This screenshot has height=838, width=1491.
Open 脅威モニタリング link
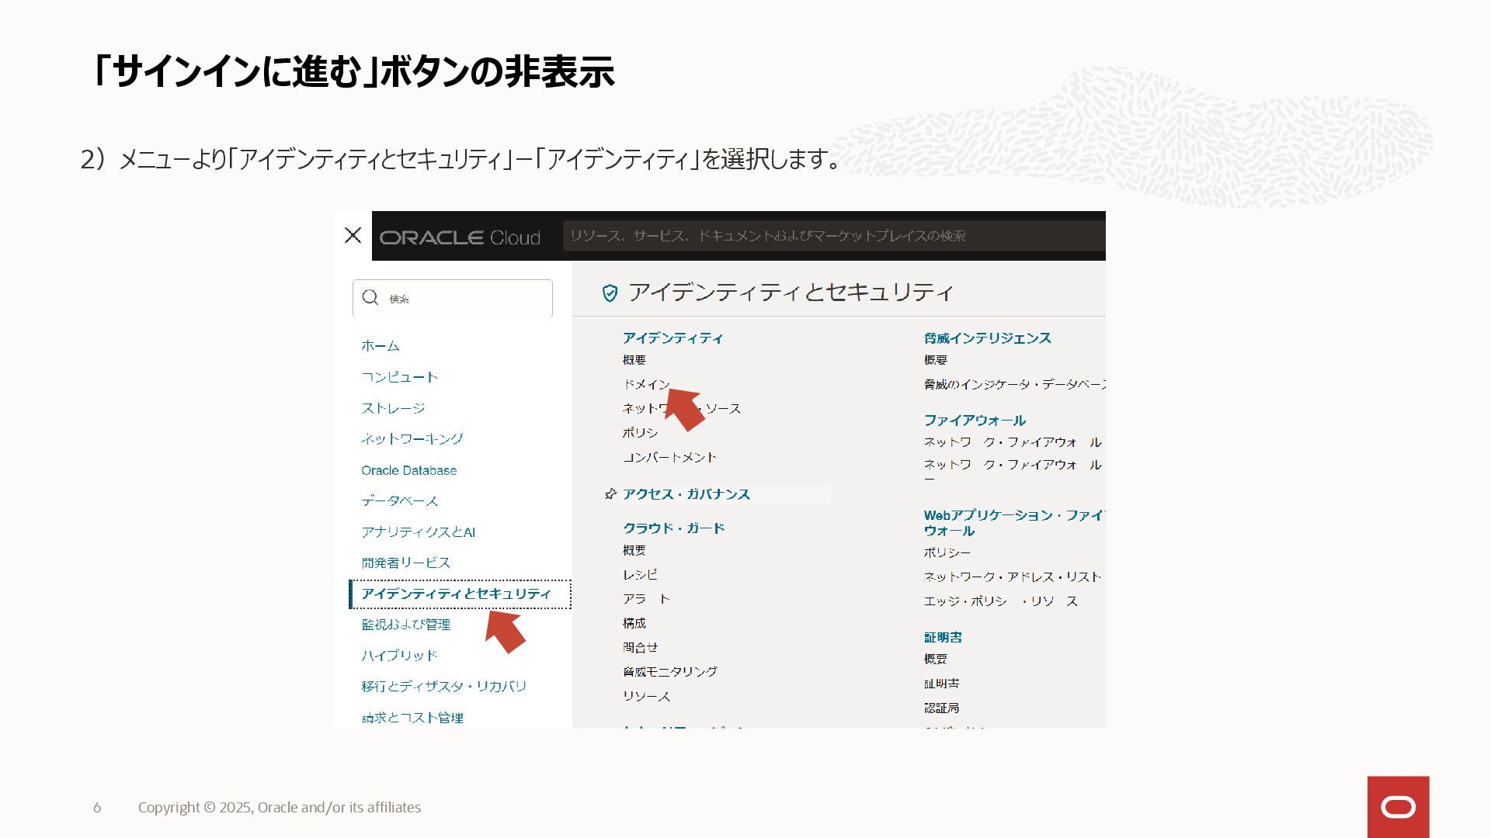click(670, 672)
